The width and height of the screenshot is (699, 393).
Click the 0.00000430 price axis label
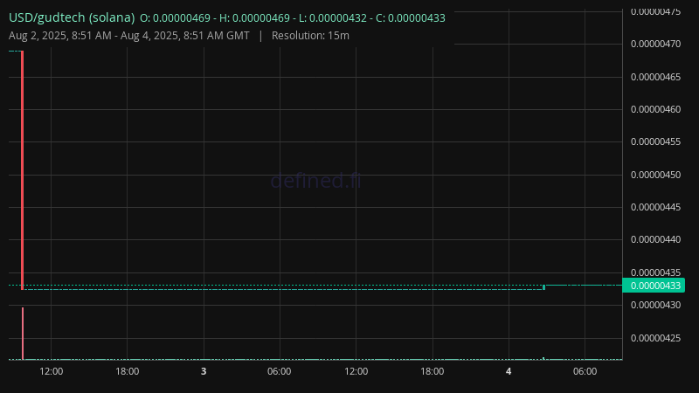coord(656,305)
